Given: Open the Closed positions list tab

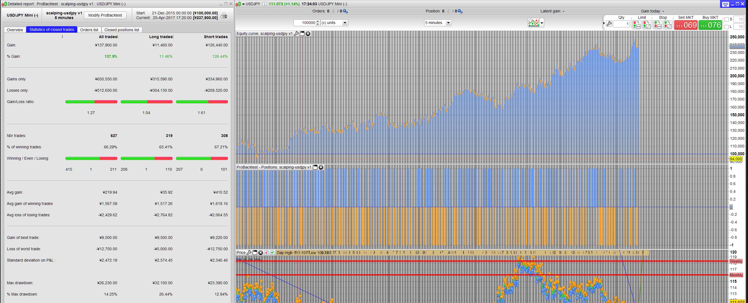Looking at the screenshot, I should click(x=122, y=30).
